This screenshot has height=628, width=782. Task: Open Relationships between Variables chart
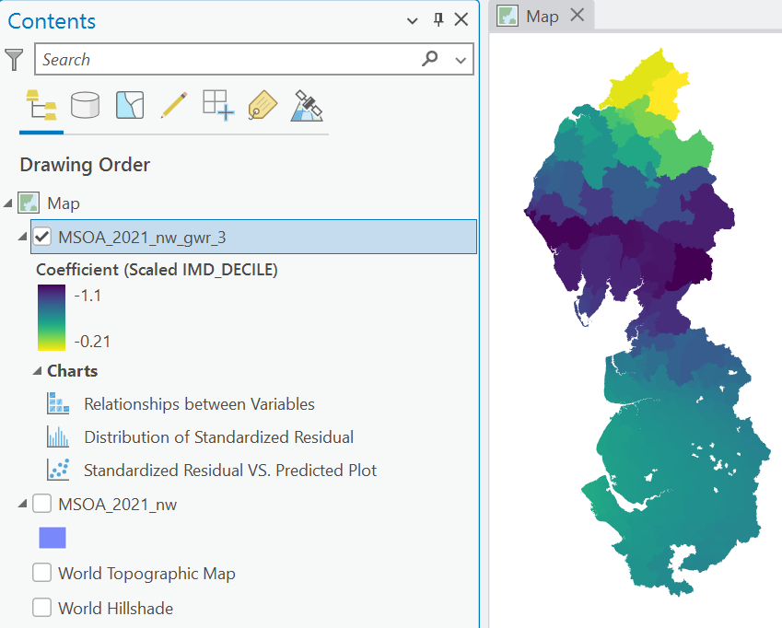pyautogui.click(x=199, y=403)
